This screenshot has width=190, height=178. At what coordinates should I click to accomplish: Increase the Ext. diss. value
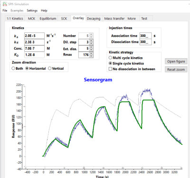91,47
